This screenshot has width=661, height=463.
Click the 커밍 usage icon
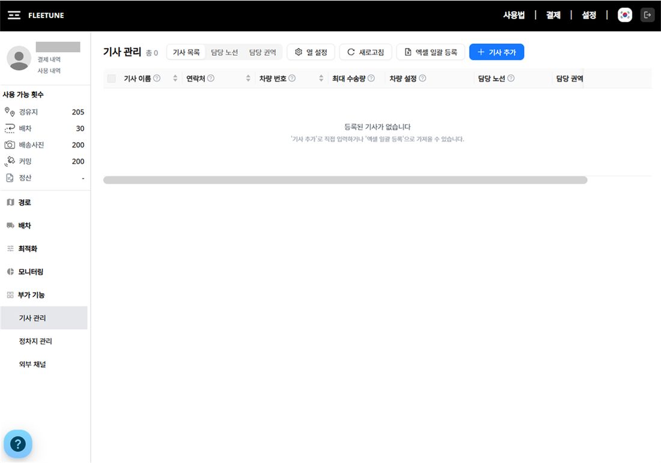tap(10, 161)
